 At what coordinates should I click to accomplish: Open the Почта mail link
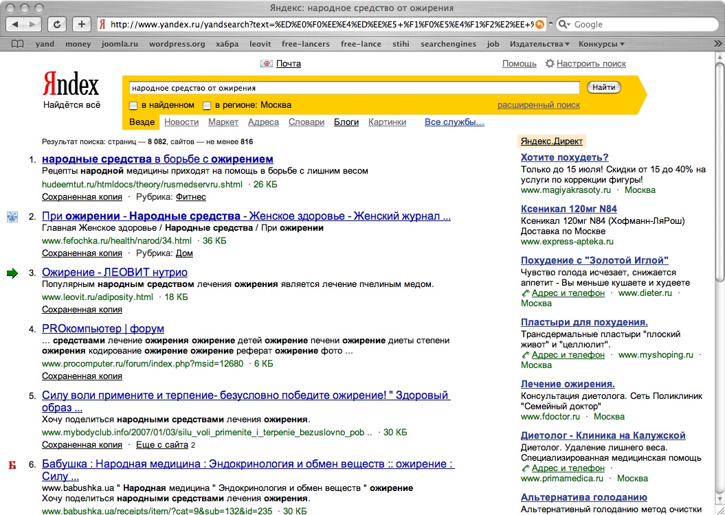[x=288, y=64]
